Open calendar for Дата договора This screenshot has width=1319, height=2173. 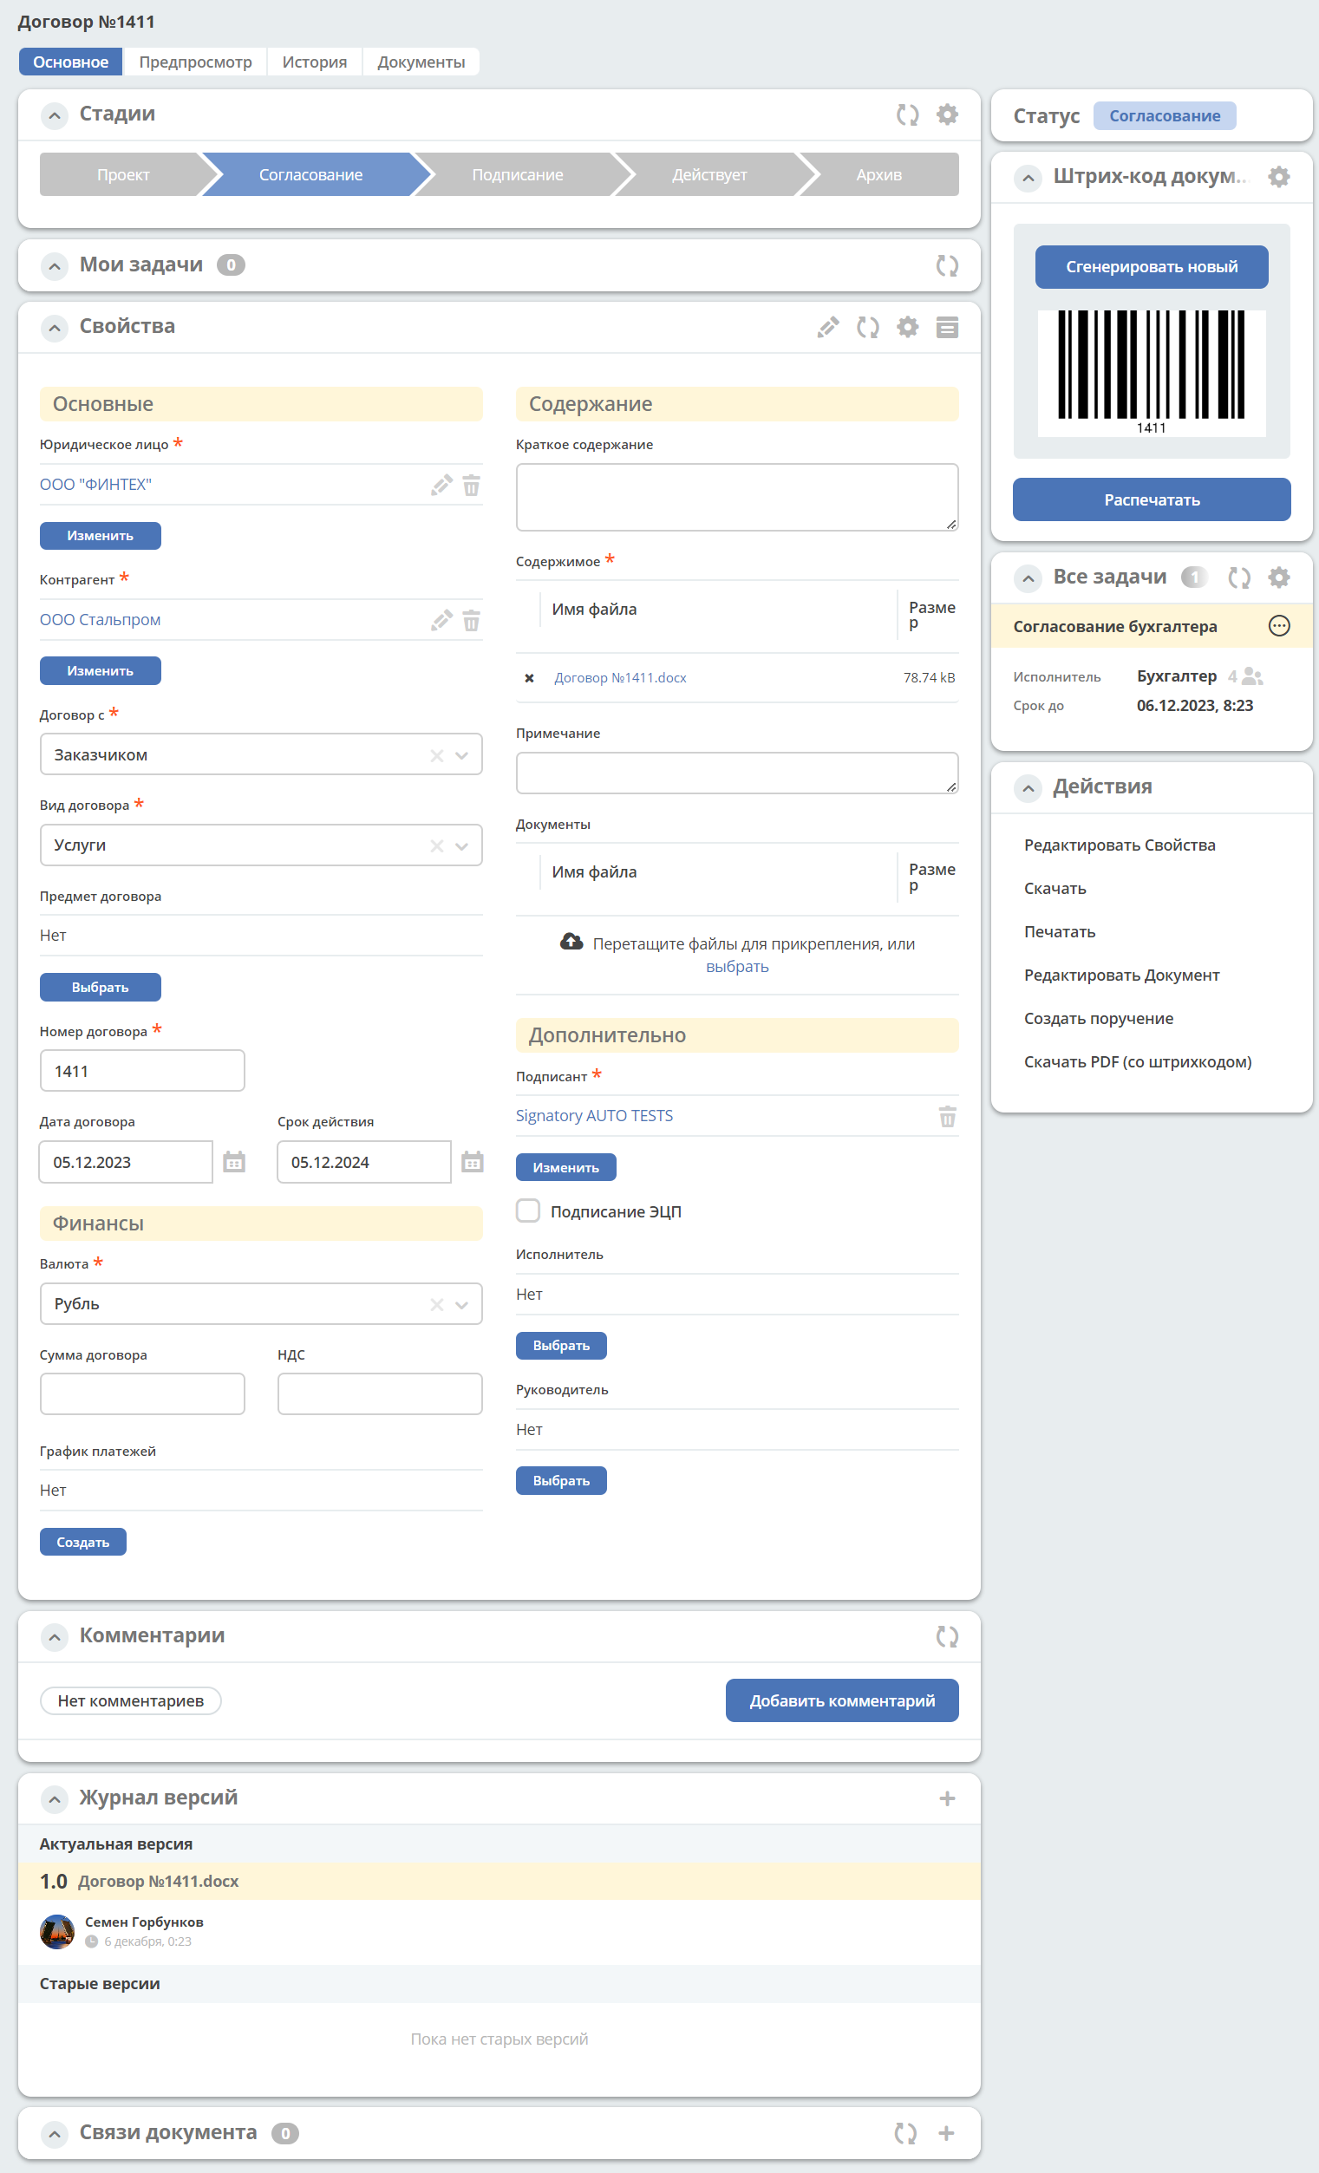point(233,1161)
